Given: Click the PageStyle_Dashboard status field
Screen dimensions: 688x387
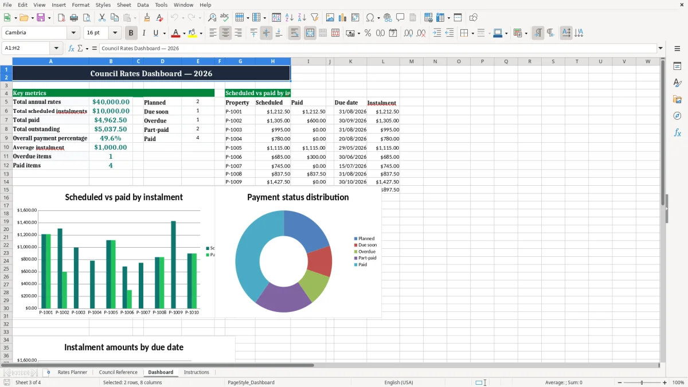Looking at the screenshot, I should click(x=251, y=382).
